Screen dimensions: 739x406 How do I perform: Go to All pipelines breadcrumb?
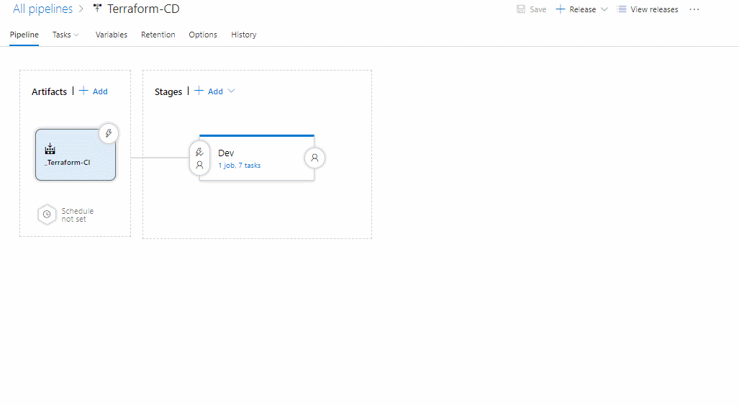[x=43, y=9]
